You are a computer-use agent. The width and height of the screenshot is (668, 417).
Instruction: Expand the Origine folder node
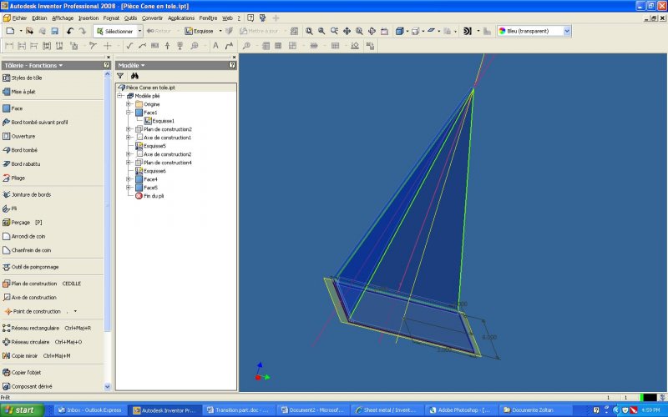129,104
